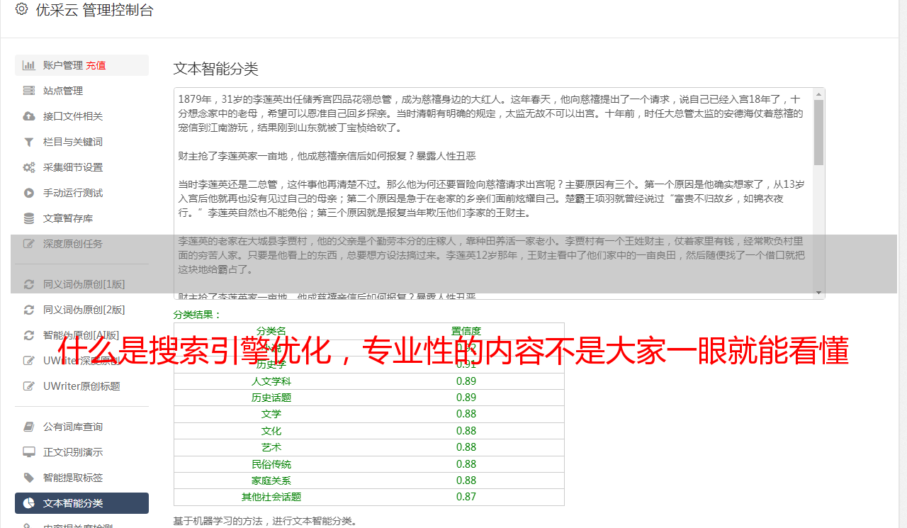
Task: Click the 0.89 value in 人文学科 row
Action: click(x=466, y=381)
